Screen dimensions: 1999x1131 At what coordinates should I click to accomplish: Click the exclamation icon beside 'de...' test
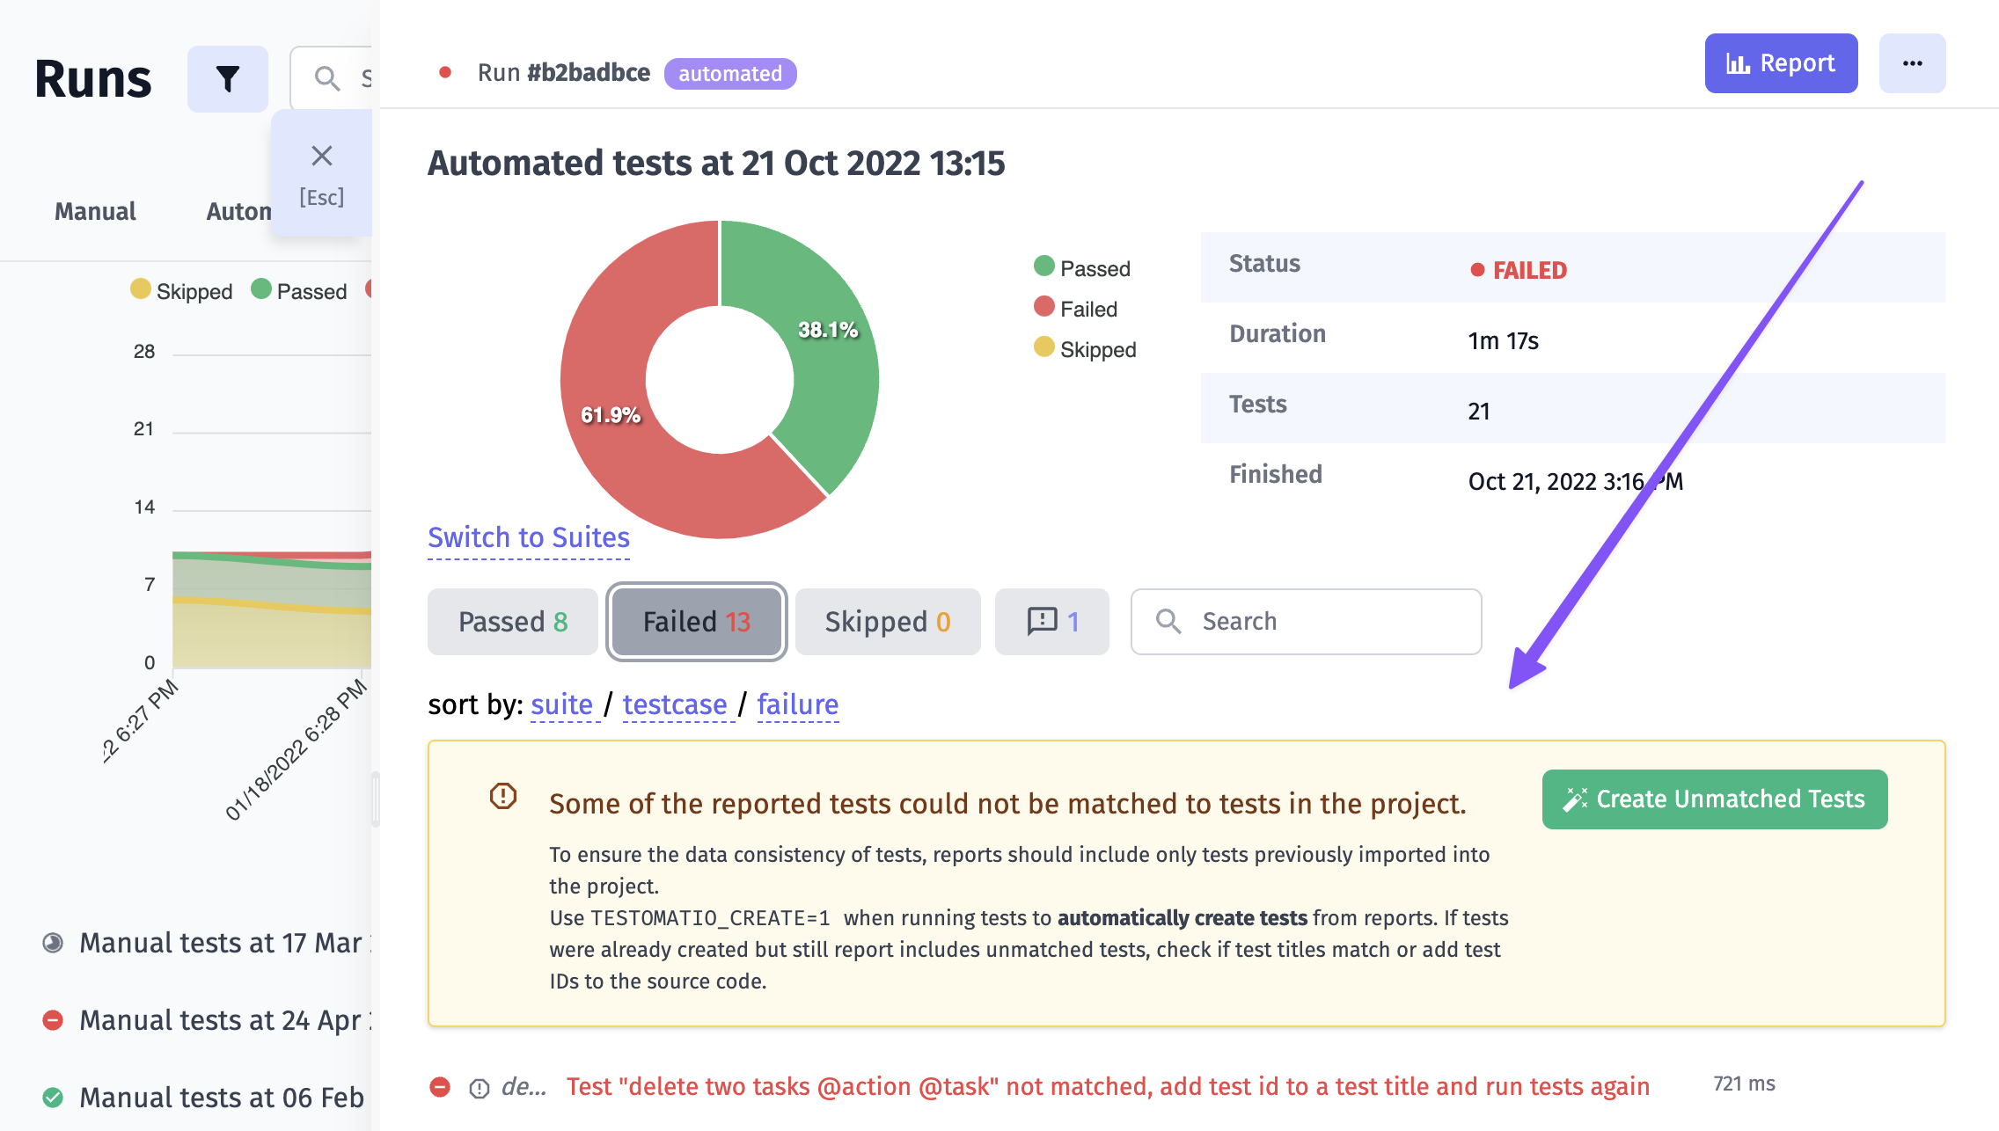(480, 1089)
